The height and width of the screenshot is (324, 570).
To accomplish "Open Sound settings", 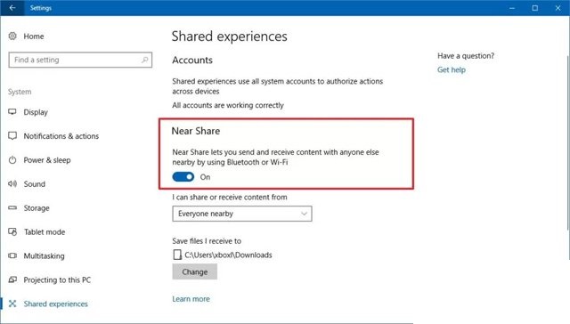I will coord(35,183).
